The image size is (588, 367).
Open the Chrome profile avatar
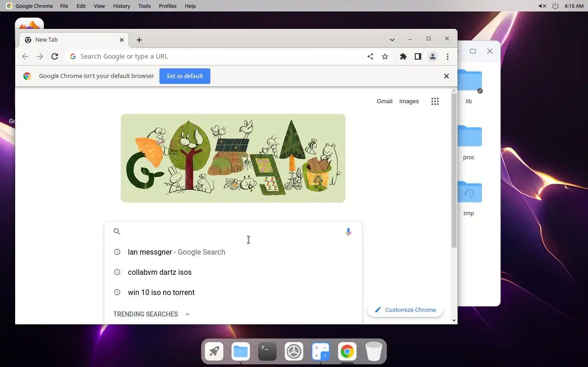tap(433, 56)
